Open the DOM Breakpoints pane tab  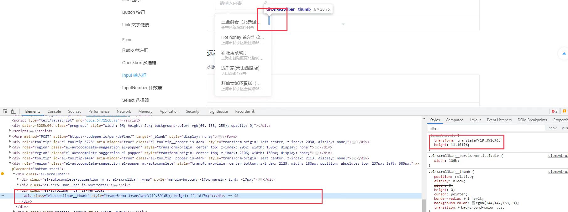532,120
